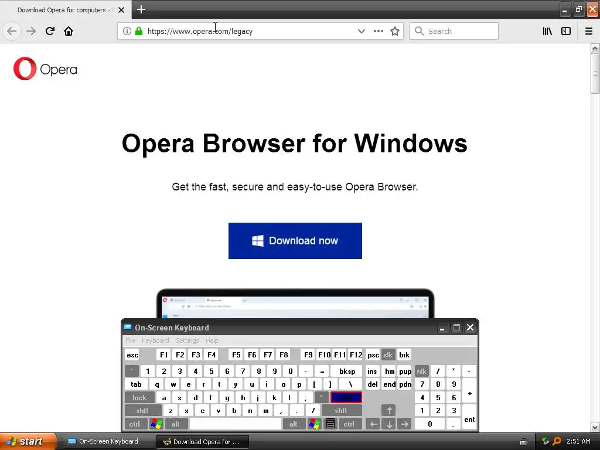Open the File menu in On-Screen Keyboard
600x450 pixels.
click(x=130, y=340)
